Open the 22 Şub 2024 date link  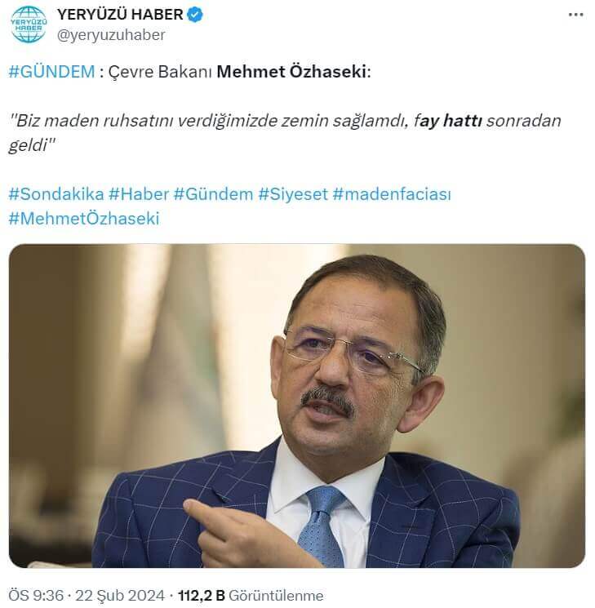click(120, 595)
